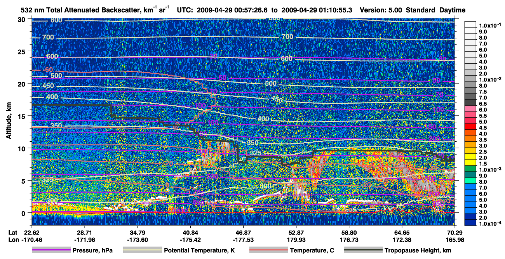Click the magenta pressure line legend swatch
Viewport: 505px width, 259px height.
[x=51, y=250]
